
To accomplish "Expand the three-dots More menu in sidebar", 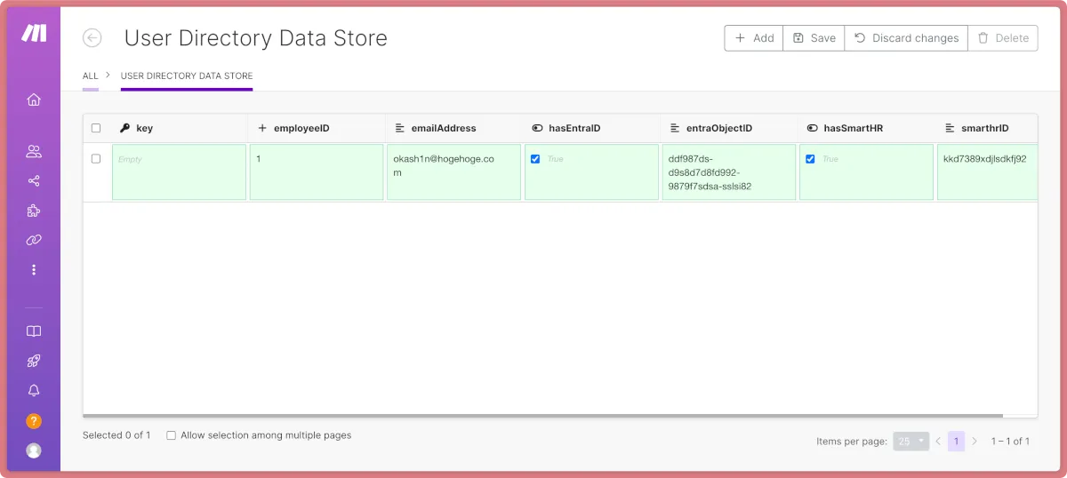I will click(34, 269).
